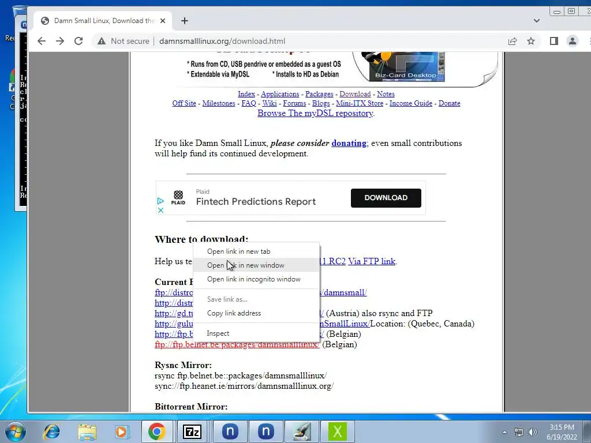Open the Mini-ITX Store link
Viewport: 591px width, 443px height.
pos(360,103)
